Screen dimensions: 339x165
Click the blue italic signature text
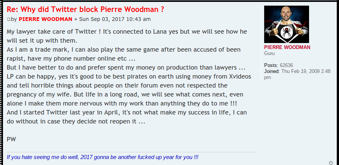pyautogui.click(x=103, y=157)
